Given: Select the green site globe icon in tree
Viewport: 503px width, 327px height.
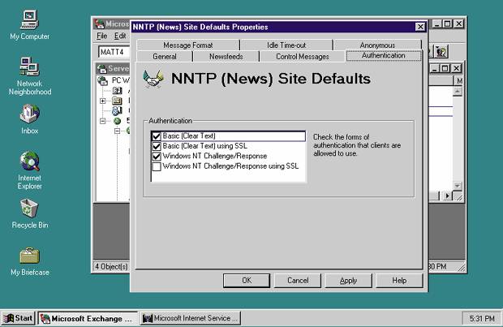Looking at the screenshot, I should coord(117,121).
